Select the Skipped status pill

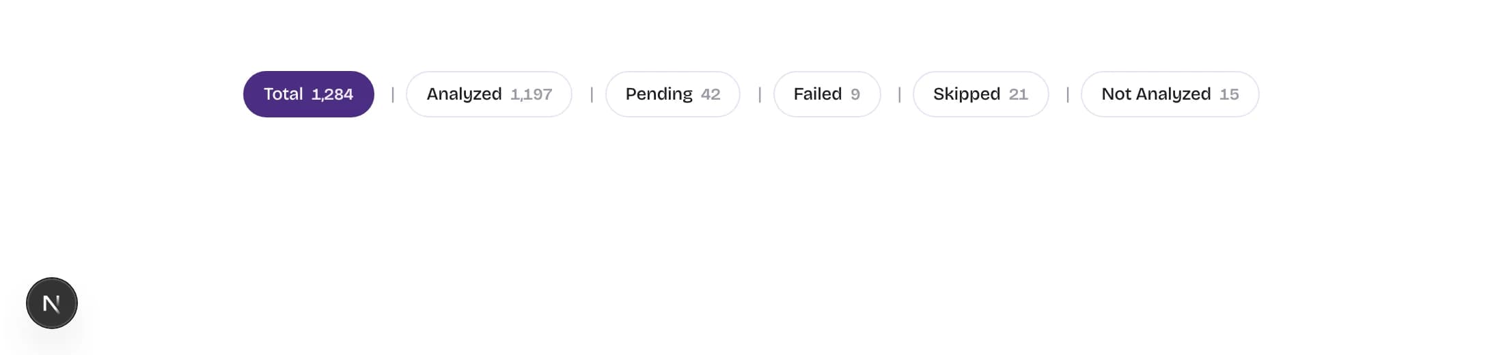tap(981, 94)
